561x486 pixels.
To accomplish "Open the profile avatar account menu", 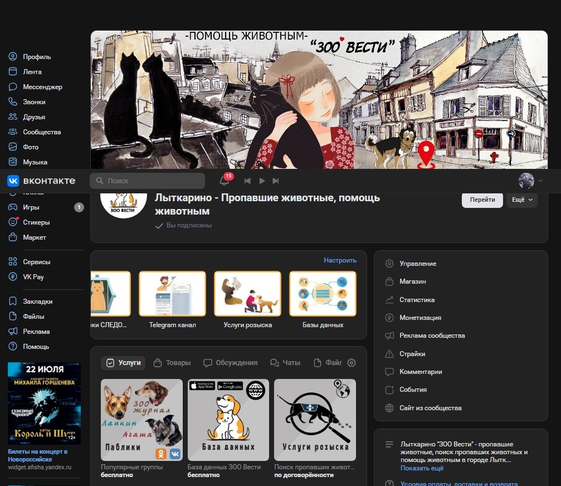I will tap(530, 181).
